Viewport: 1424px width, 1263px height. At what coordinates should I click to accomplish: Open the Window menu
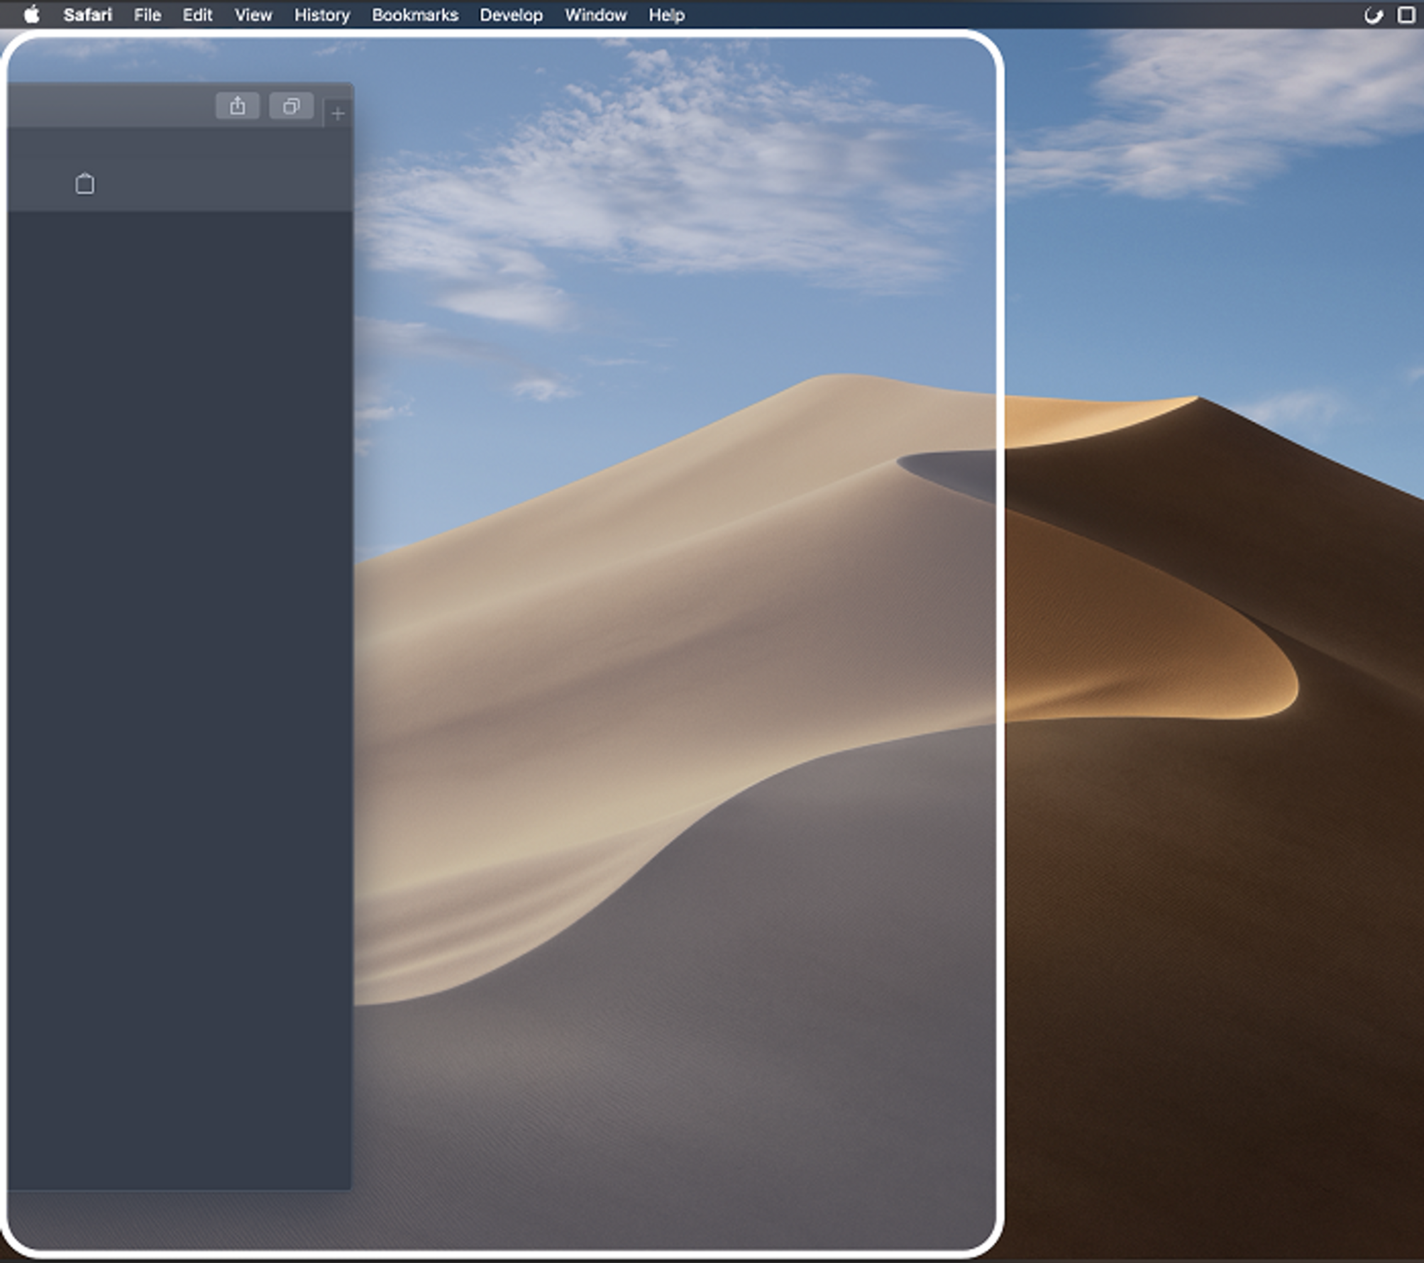click(595, 15)
